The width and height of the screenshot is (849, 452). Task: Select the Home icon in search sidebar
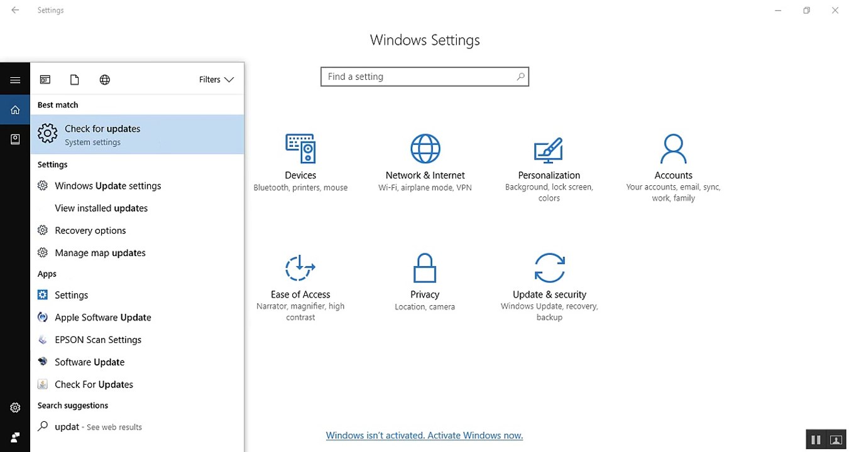pos(15,110)
